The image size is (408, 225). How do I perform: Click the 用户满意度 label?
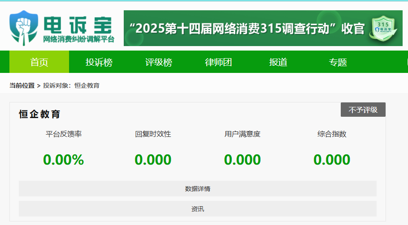pyautogui.click(x=242, y=134)
